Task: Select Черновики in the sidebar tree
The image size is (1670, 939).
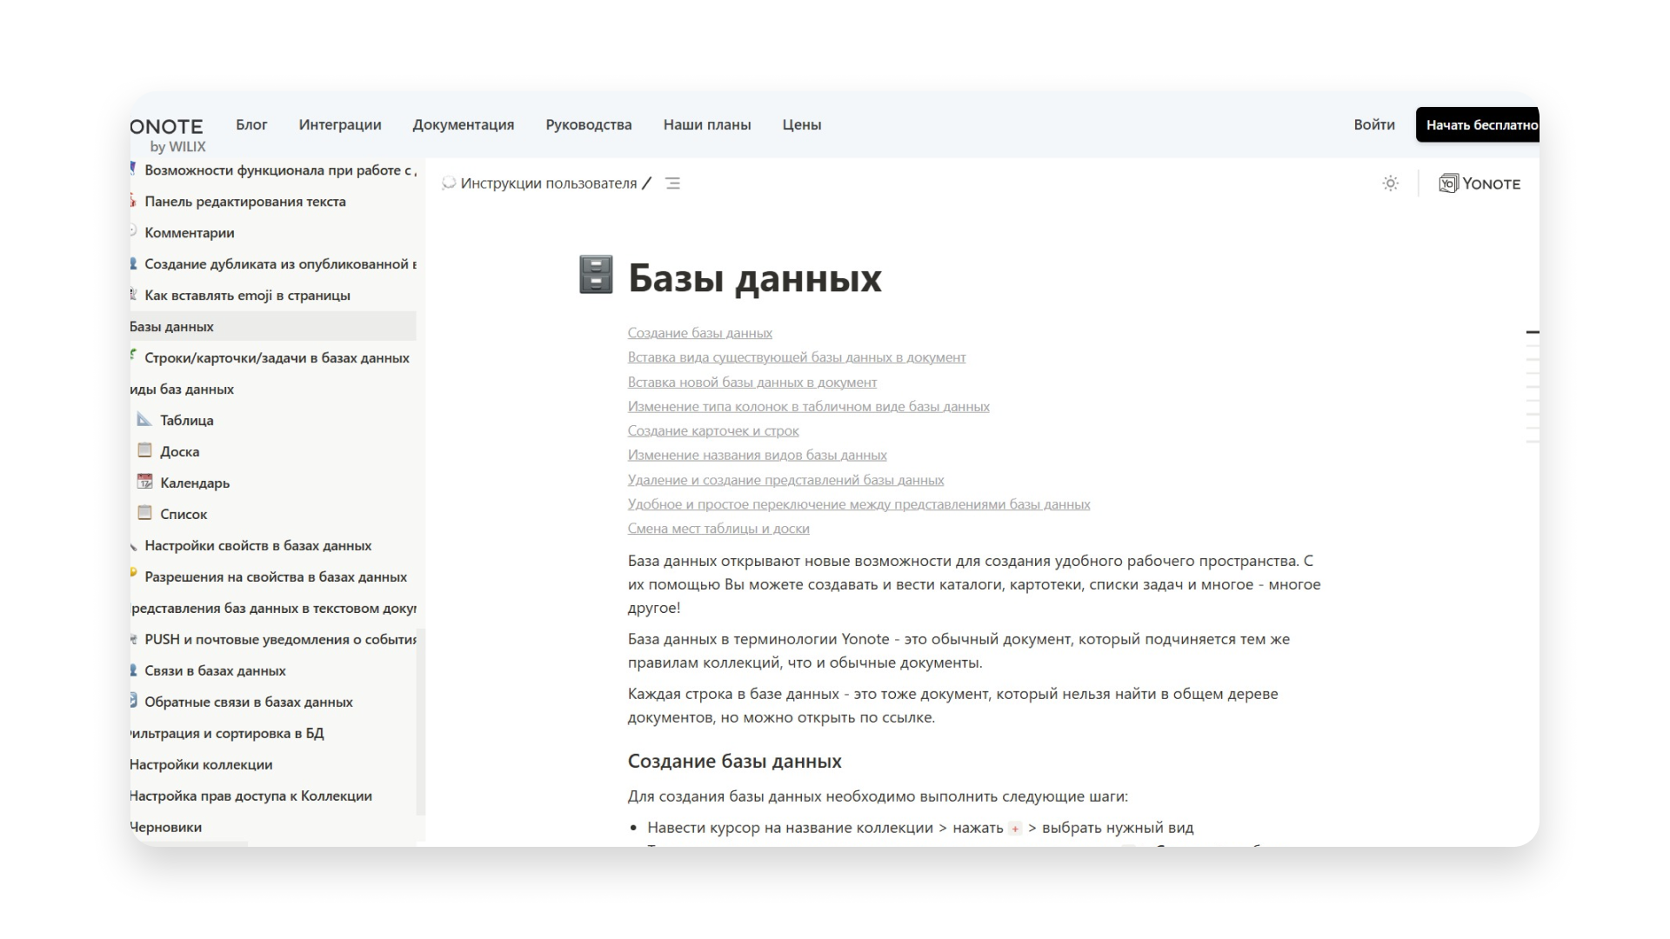Action: pos(164,827)
